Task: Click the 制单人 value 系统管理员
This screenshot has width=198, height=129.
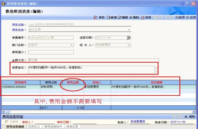Action: point(137,122)
